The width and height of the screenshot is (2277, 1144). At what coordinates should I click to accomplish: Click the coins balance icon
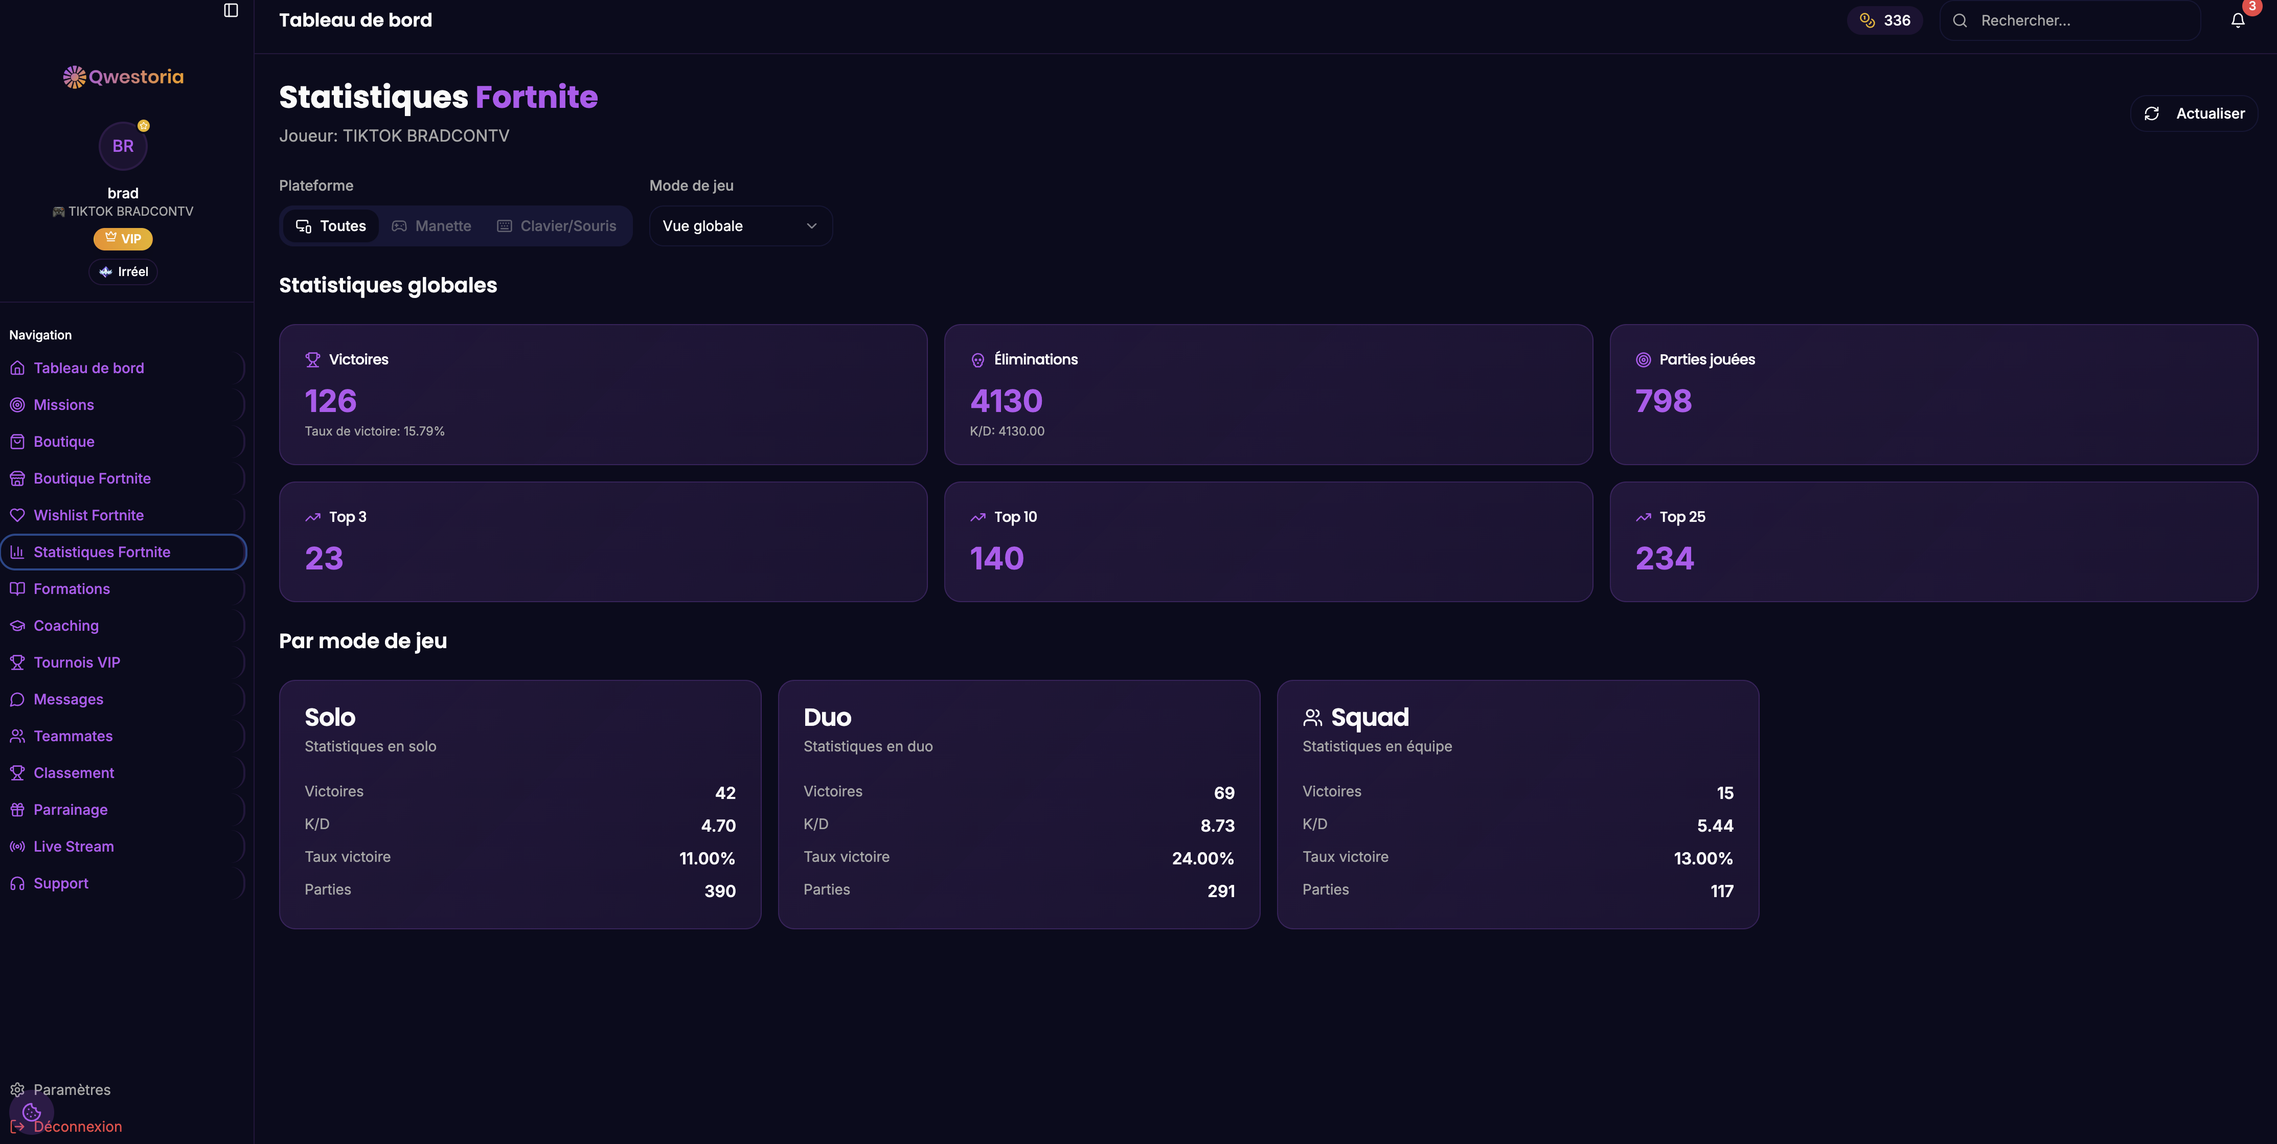pyautogui.click(x=1867, y=20)
